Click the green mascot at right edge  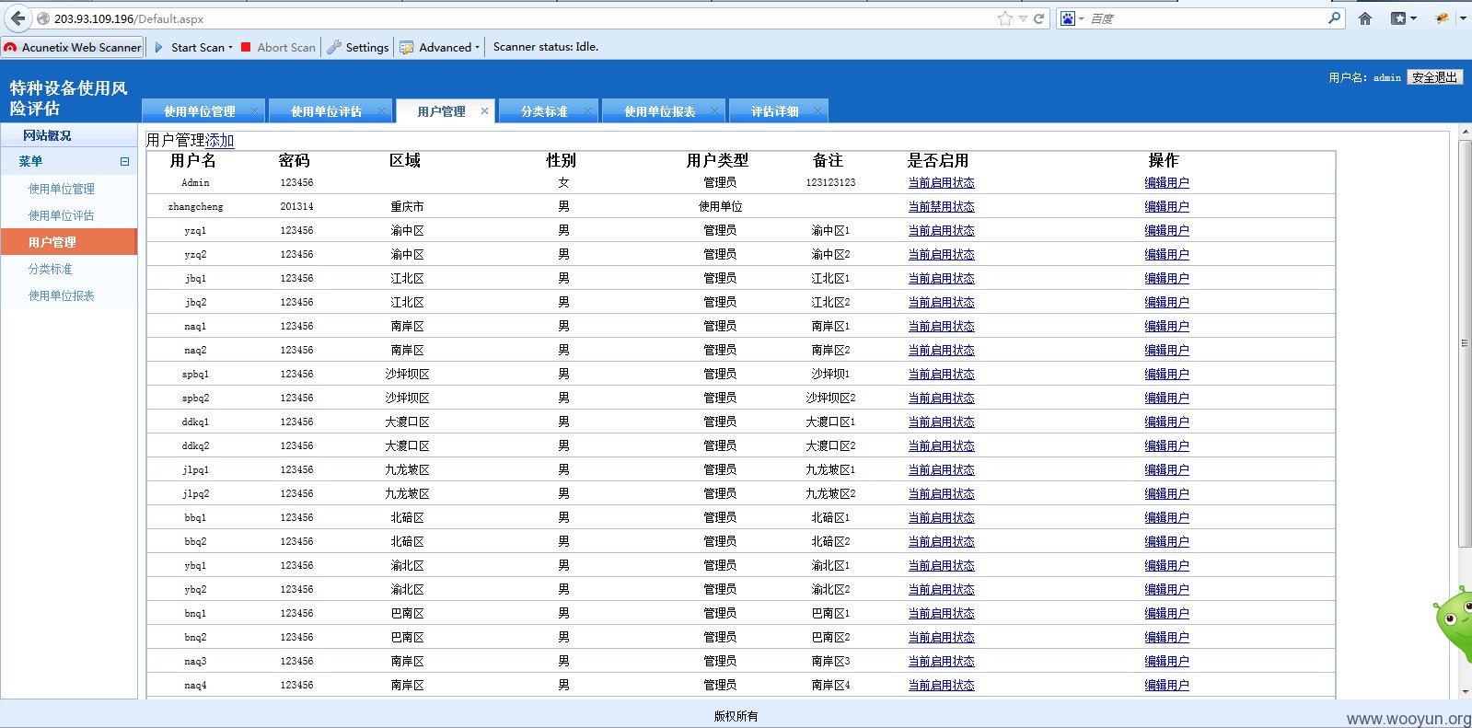tap(1454, 623)
